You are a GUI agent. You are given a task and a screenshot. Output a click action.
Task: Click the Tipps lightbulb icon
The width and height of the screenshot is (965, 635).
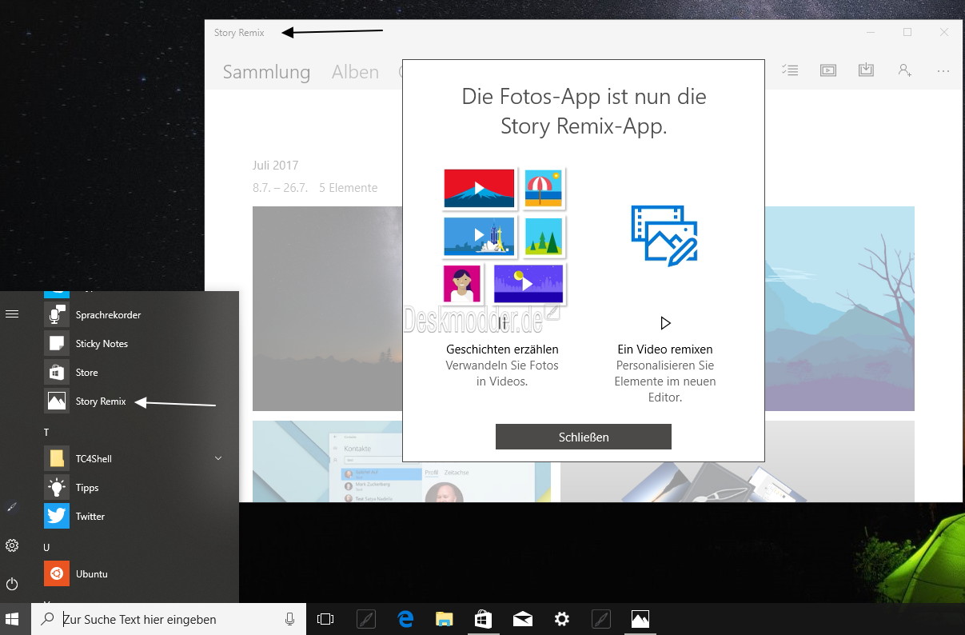(57, 487)
